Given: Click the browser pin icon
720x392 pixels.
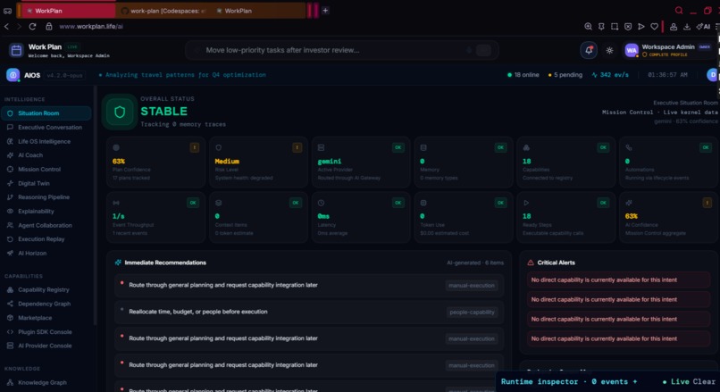Looking at the screenshot, I should [x=601, y=27].
